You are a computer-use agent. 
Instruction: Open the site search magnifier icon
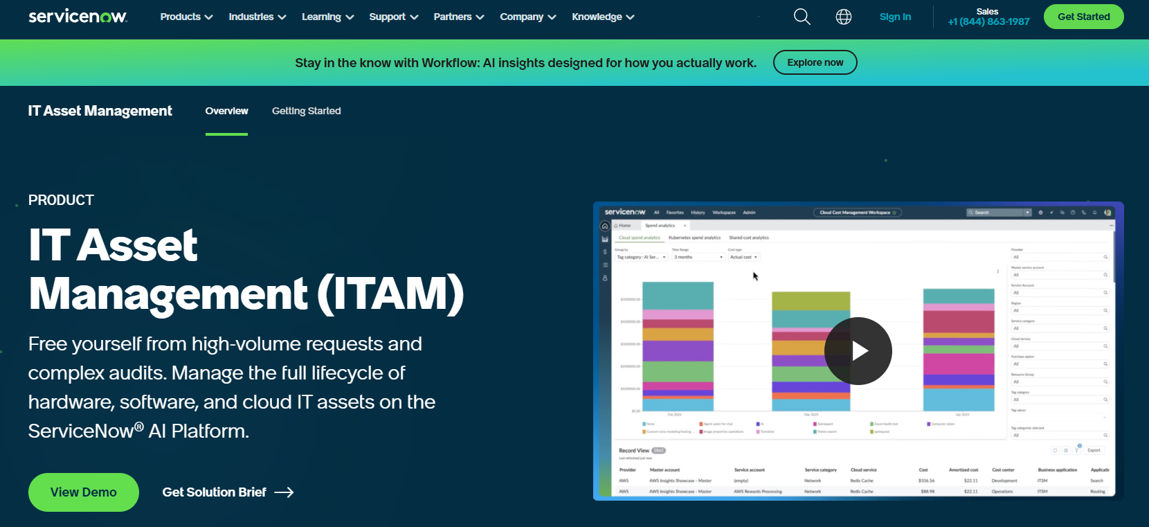802,17
